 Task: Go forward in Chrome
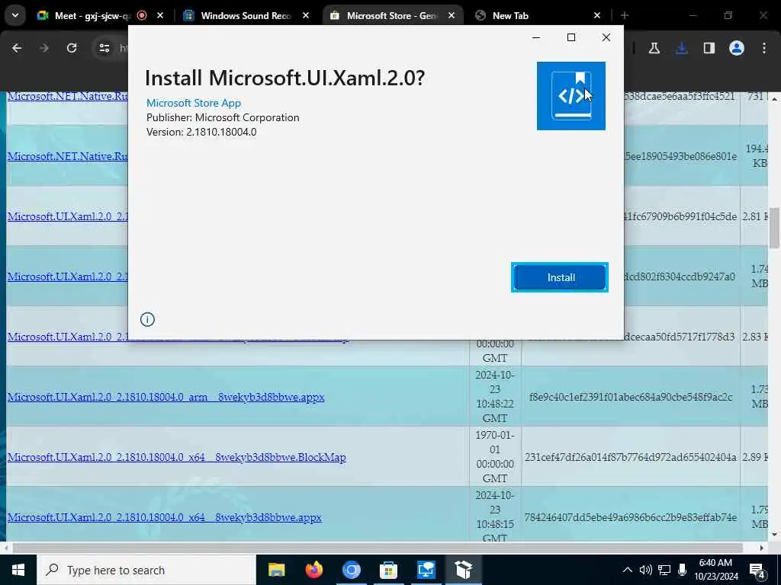coord(44,48)
